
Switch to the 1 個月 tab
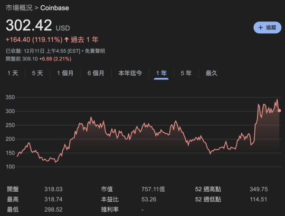[x=65, y=73]
